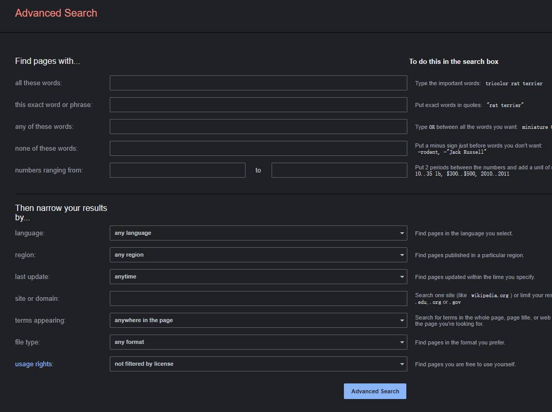Click the hint 'Type the important words'
The image size is (552, 412).
coord(448,83)
